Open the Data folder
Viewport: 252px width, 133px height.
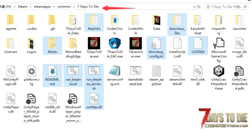[x=156, y=23]
